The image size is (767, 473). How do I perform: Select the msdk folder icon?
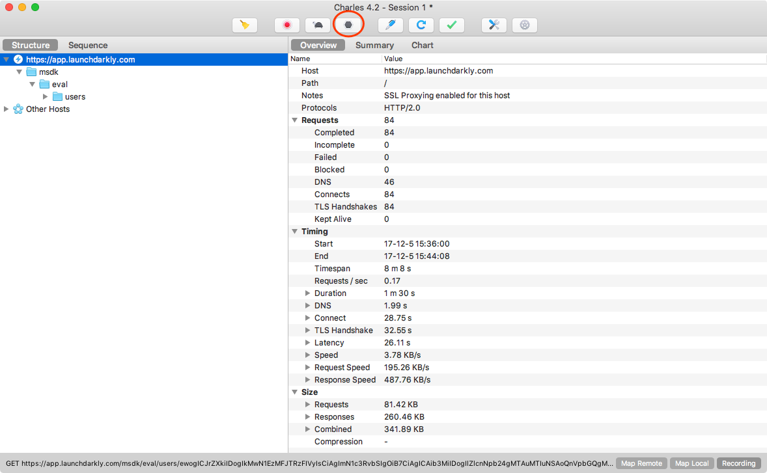(x=32, y=72)
